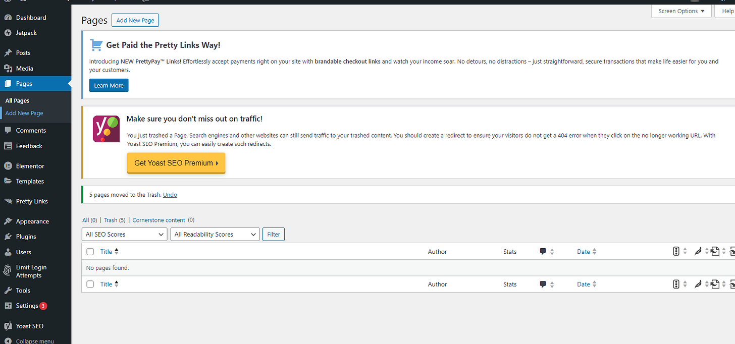Click the Learn More button

tap(109, 85)
